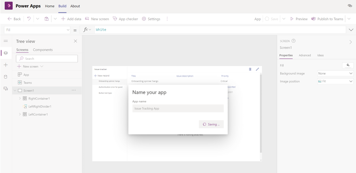The width and height of the screenshot is (356, 173).
Task: Click the delete trash icon in the app canvas
Action: 250,69
